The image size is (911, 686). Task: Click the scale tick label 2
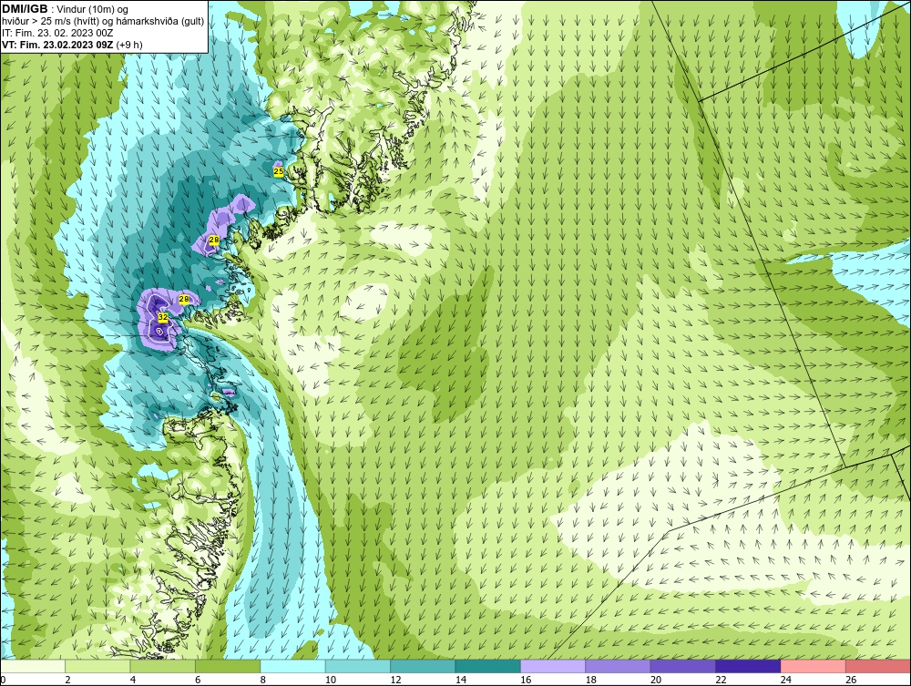(68, 680)
